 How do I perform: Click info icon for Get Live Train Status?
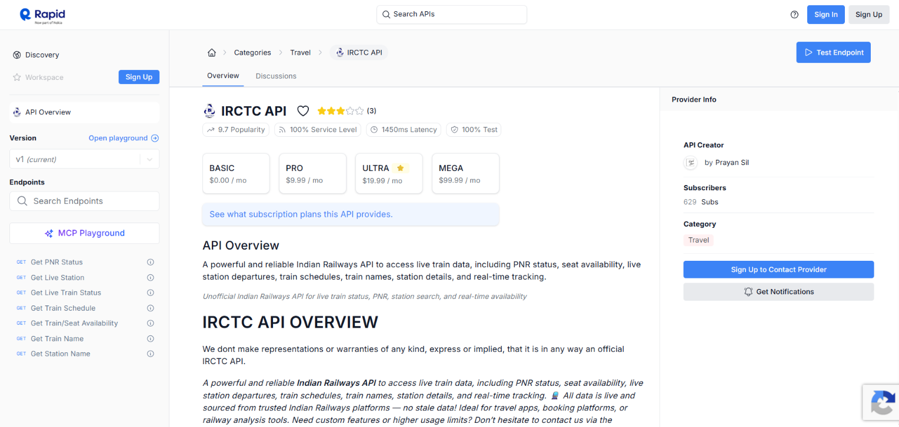(150, 293)
